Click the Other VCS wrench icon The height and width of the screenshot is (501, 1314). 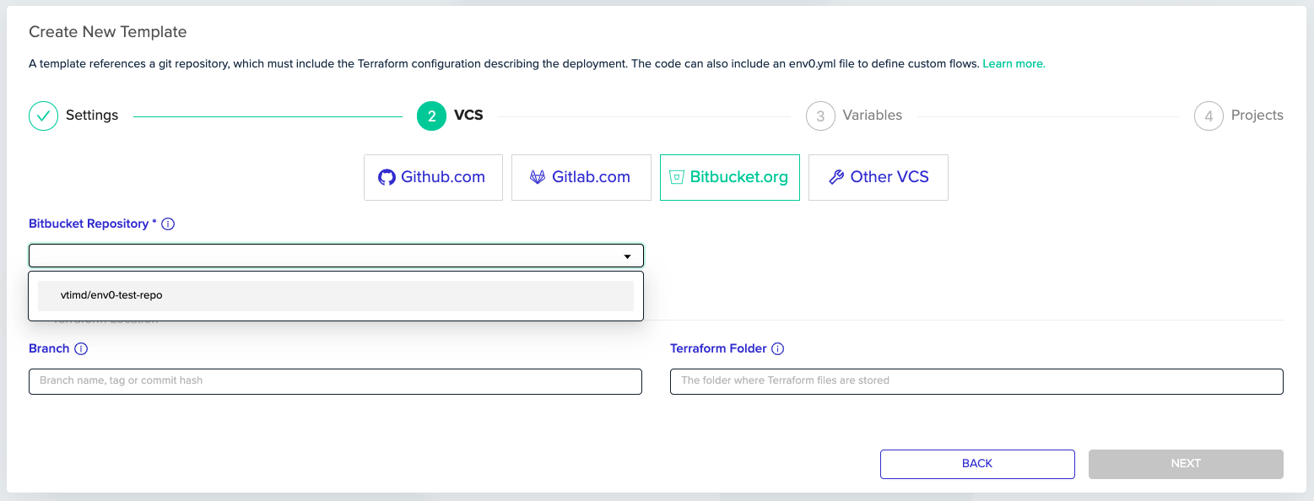pos(836,177)
